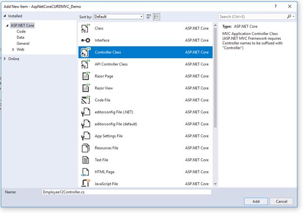Close the Add New Item dialog
This screenshot has width=303, height=216.
point(290,6)
